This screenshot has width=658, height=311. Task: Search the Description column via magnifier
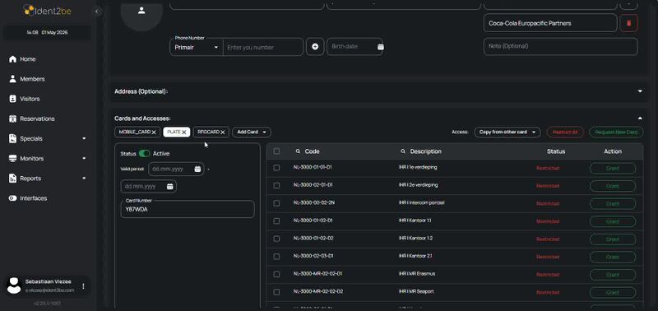pos(403,151)
